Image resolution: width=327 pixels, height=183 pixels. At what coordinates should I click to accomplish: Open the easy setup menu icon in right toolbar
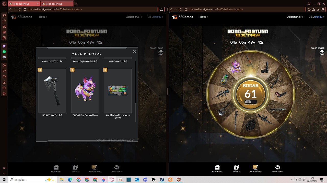click(x=323, y=9)
